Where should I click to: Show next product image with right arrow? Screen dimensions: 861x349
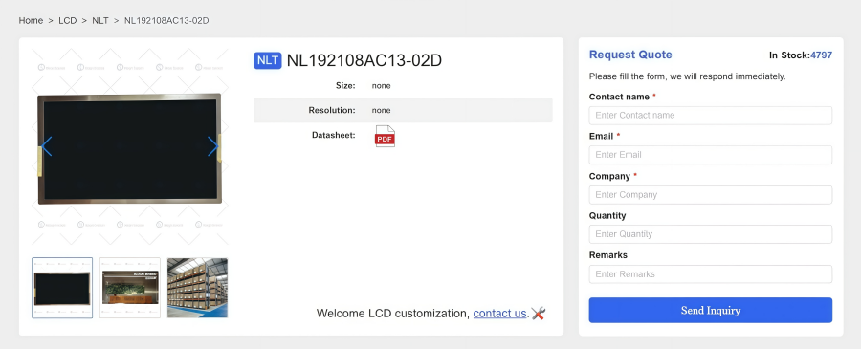pyautogui.click(x=213, y=146)
